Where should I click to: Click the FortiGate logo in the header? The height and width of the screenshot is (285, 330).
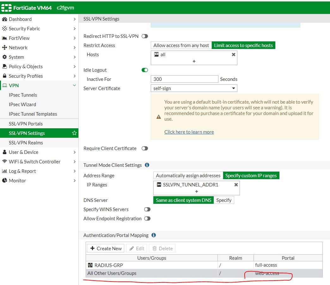[x=7, y=8]
